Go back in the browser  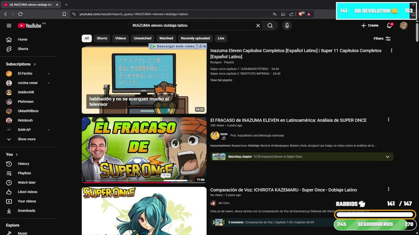6,14
